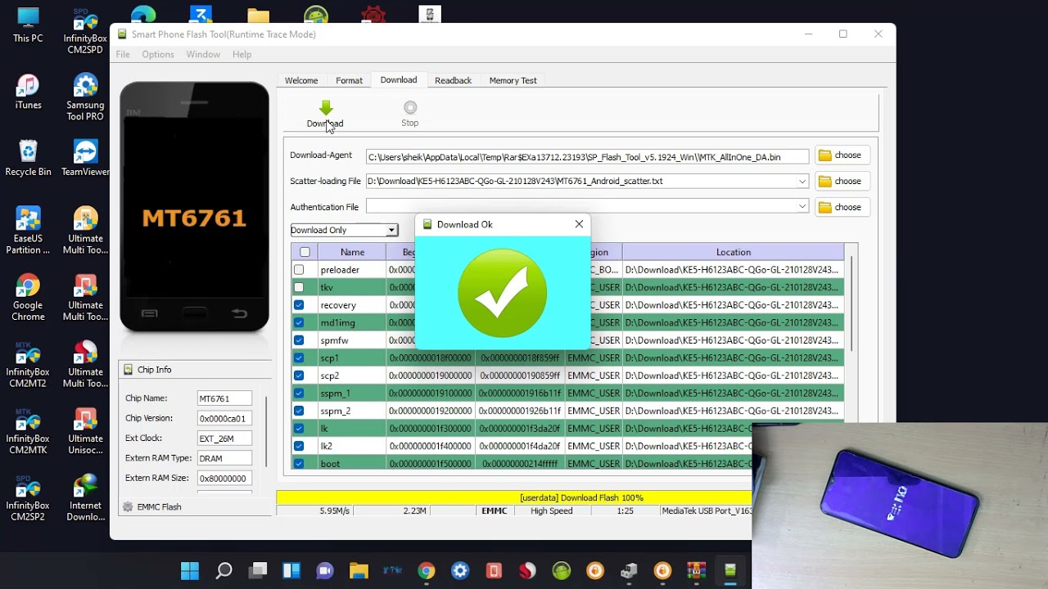Viewport: 1048px width, 589px height.
Task: Open Task View in taskbar
Action: [258, 571]
